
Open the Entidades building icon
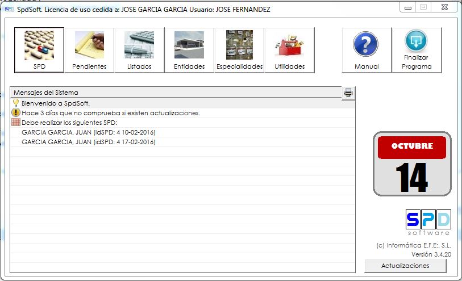(x=189, y=51)
